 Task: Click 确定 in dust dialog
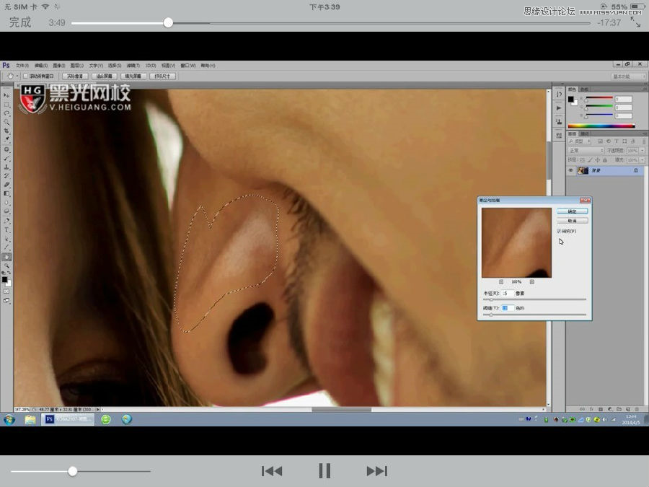tap(573, 211)
